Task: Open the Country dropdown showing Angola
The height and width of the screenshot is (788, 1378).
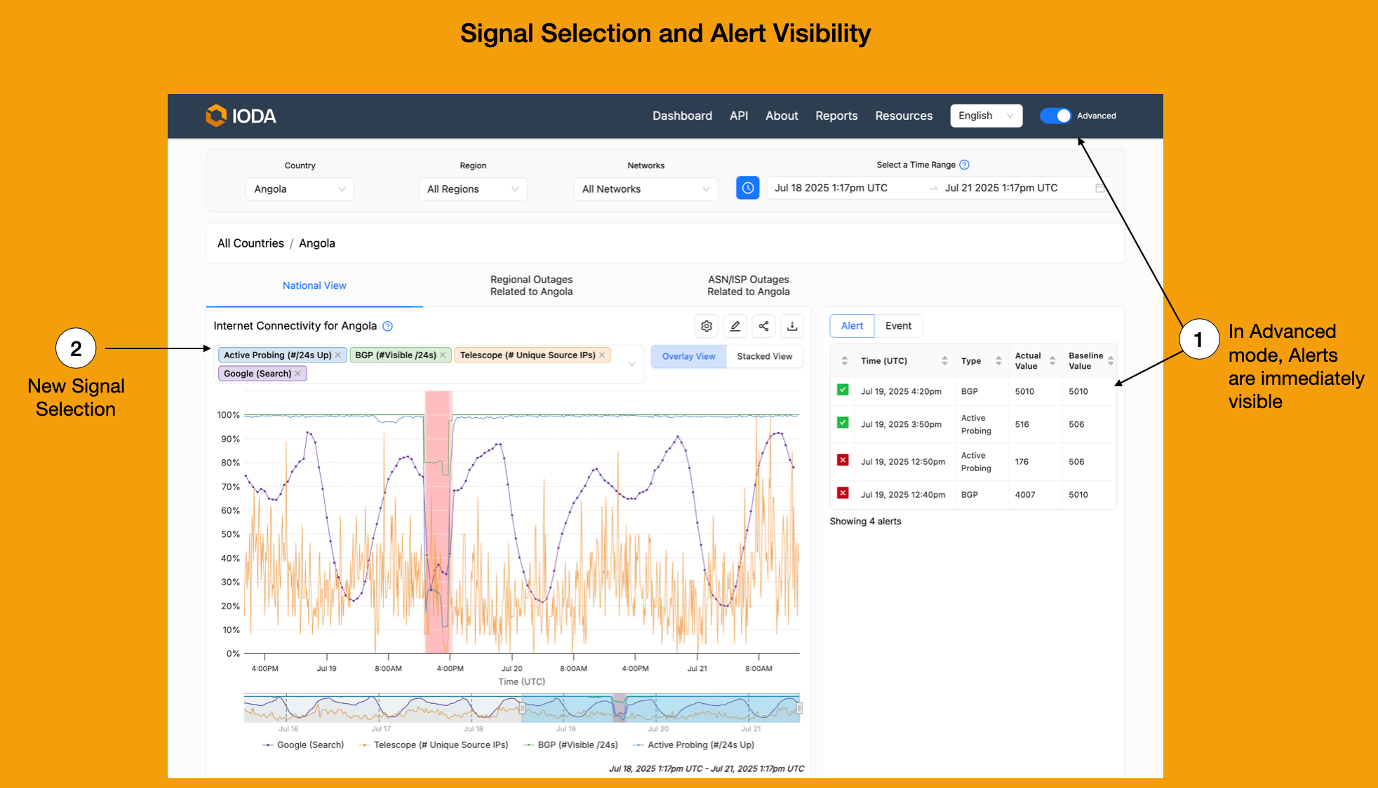Action: coord(300,189)
